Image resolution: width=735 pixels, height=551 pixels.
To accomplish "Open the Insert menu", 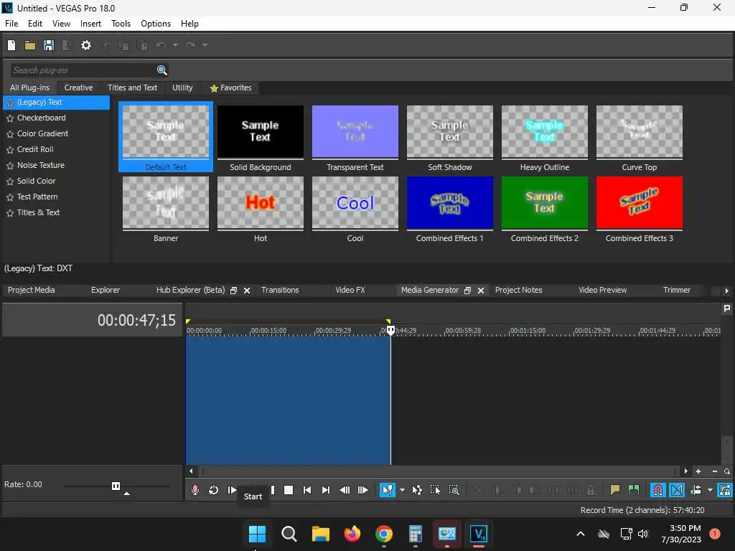I will [x=90, y=24].
